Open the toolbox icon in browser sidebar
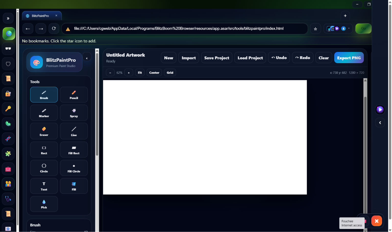 8,169
